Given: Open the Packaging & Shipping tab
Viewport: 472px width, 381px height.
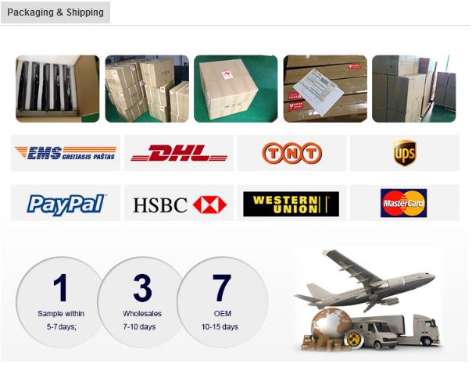Looking at the screenshot, I should pyautogui.click(x=55, y=12).
